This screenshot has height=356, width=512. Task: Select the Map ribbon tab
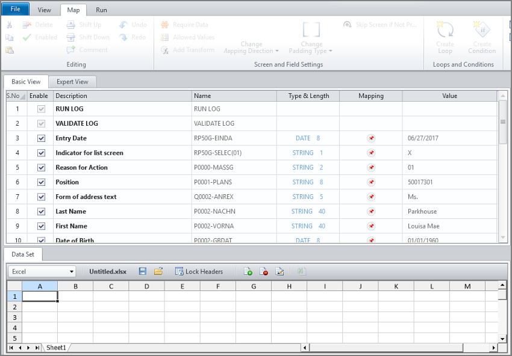pyautogui.click(x=73, y=10)
